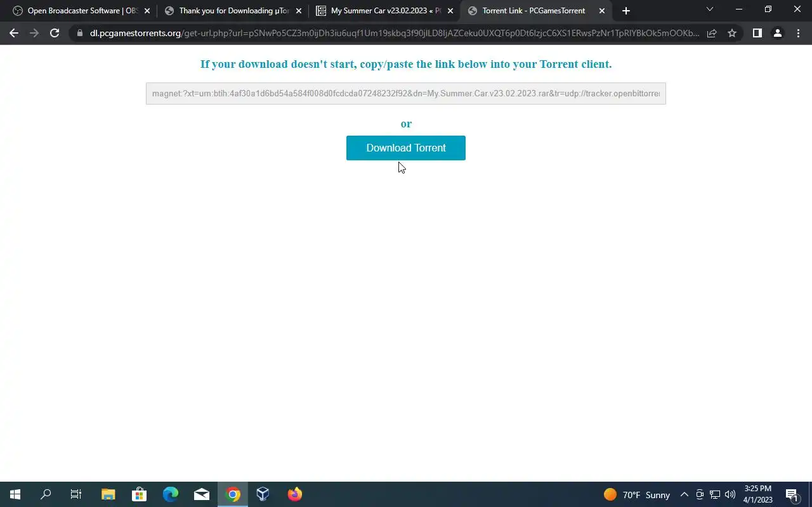Open the Chrome profile menu
This screenshot has width=812, height=507.
[777, 33]
